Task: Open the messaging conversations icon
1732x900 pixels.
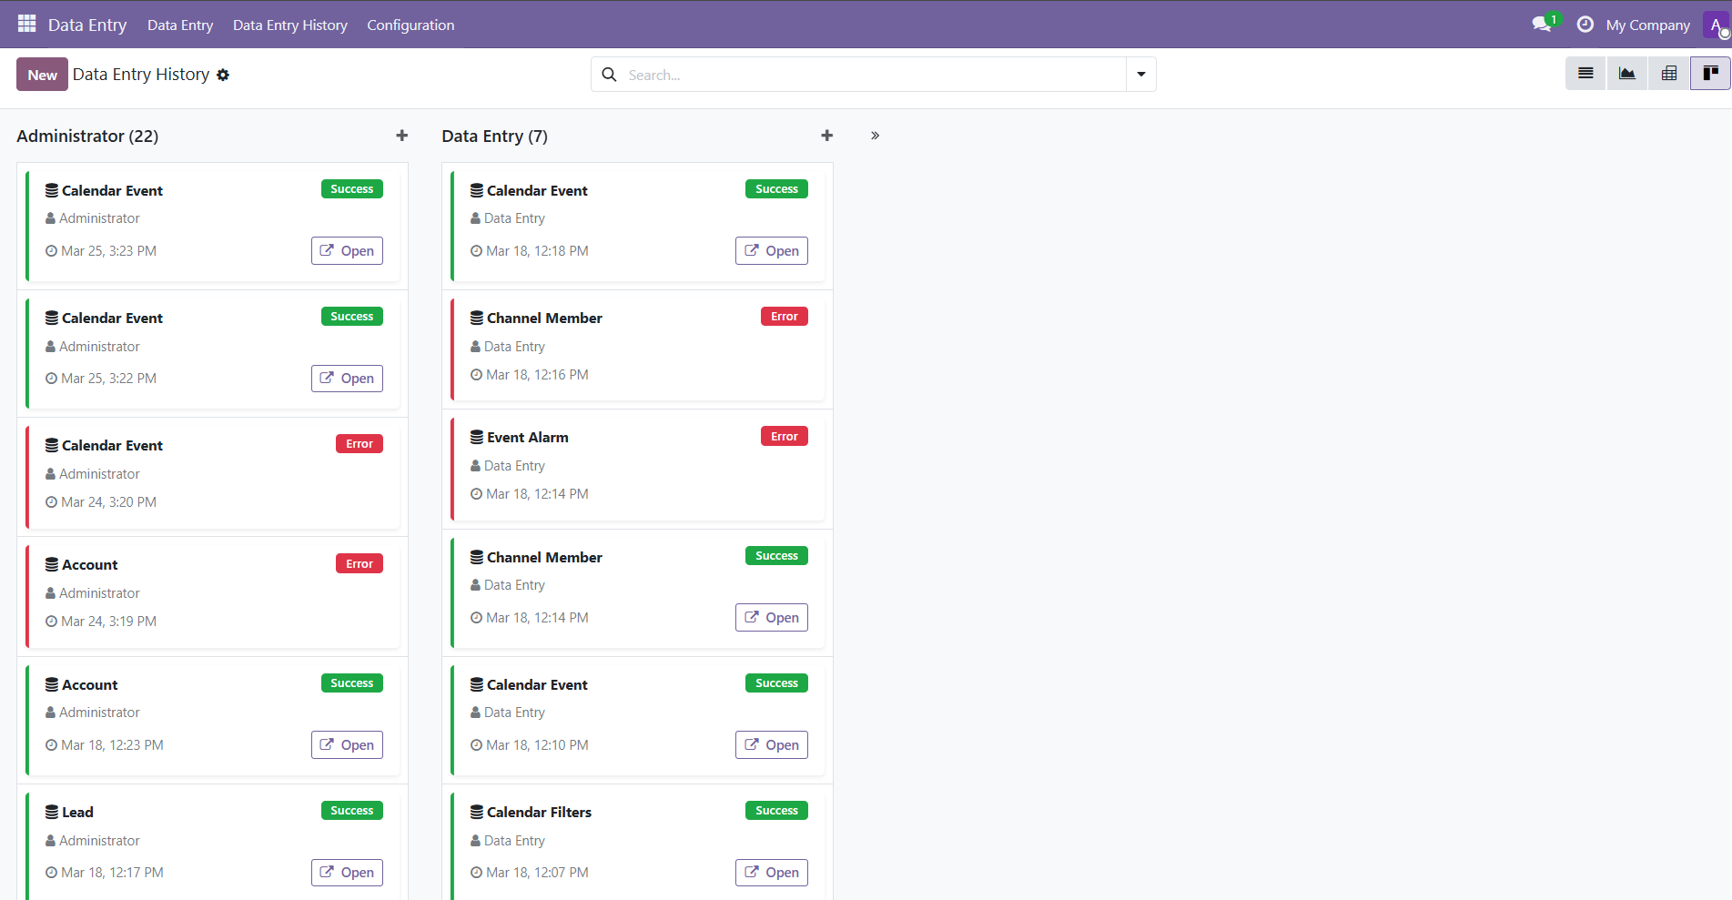Action: pyautogui.click(x=1540, y=25)
